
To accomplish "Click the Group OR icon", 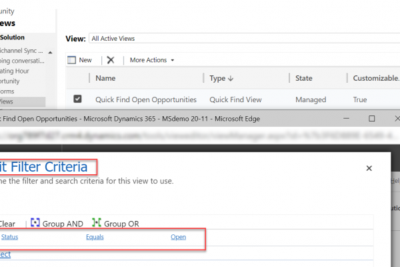I will [97, 222].
